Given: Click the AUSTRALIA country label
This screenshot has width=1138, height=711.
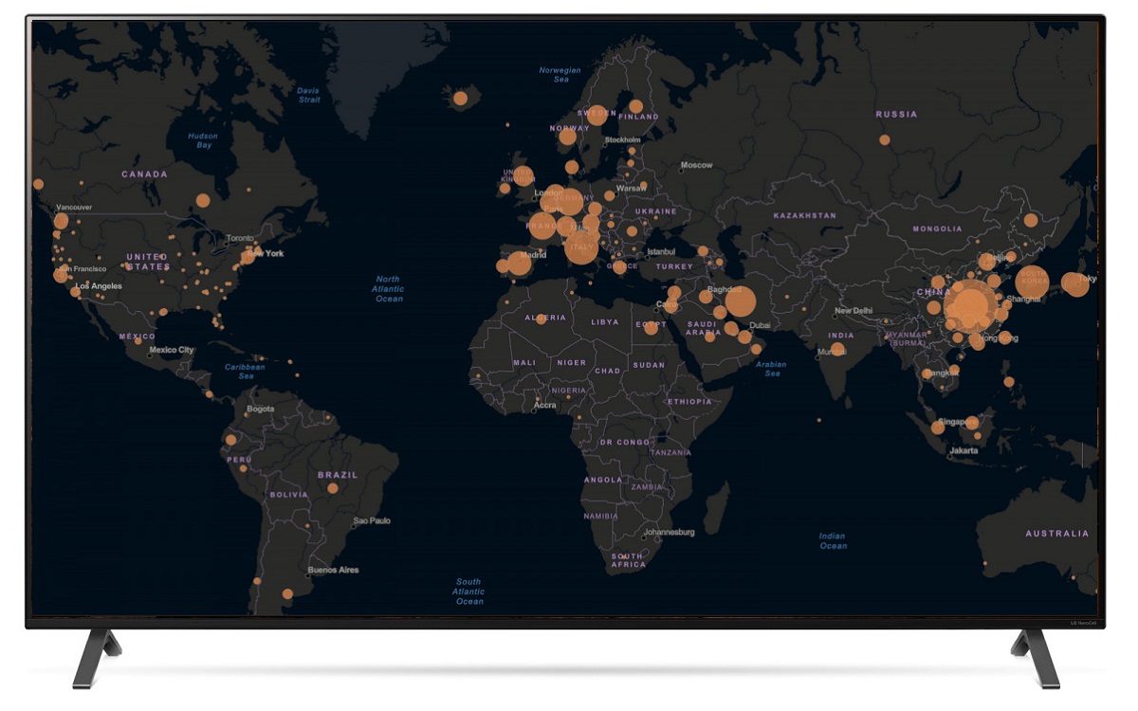Looking at the screenshot, I should point(1057,534).
